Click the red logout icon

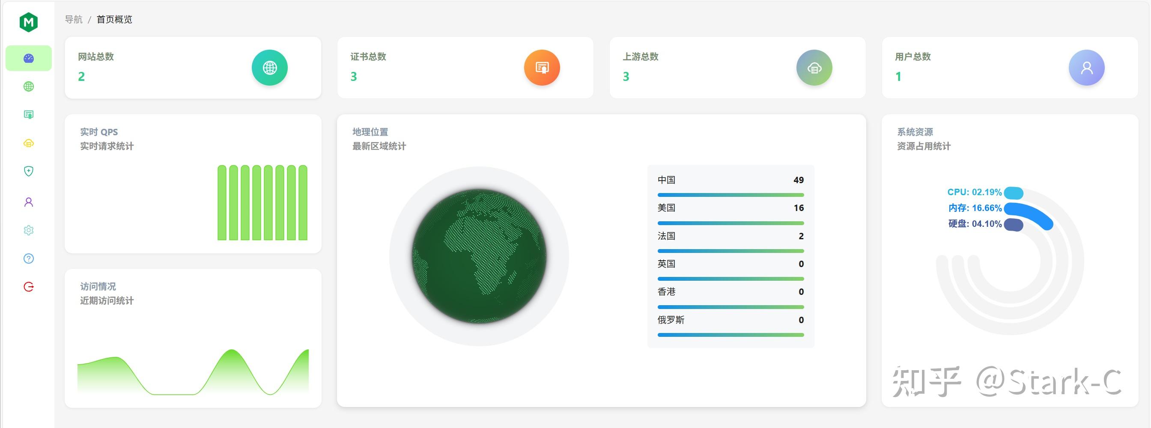tap(29, 287)
